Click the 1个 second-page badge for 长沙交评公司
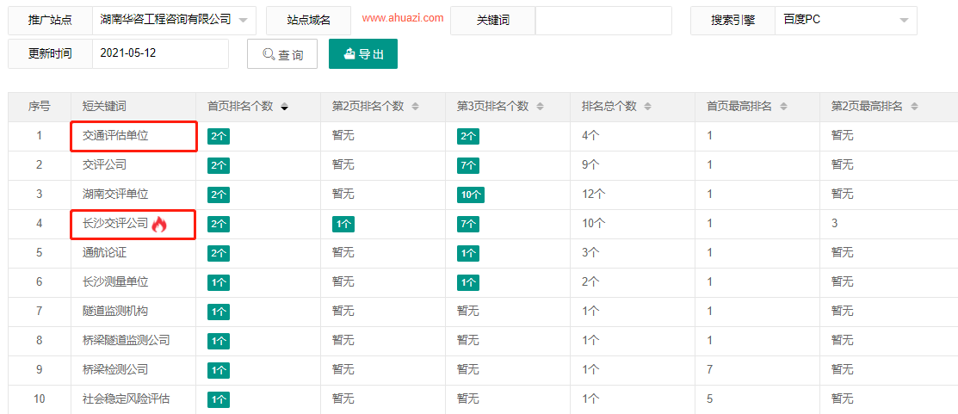Image resolution: width=958 pixels, height=414 pixels. [x=343, y=224]
